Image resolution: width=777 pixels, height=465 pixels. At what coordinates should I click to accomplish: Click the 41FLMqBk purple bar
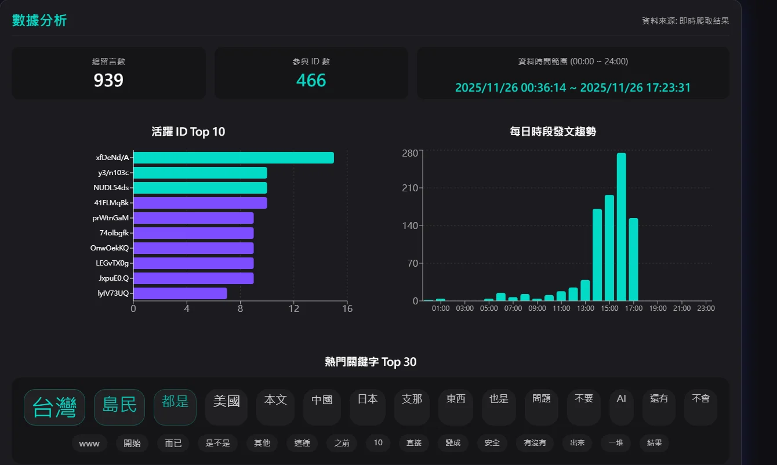(x=201, y=203)
